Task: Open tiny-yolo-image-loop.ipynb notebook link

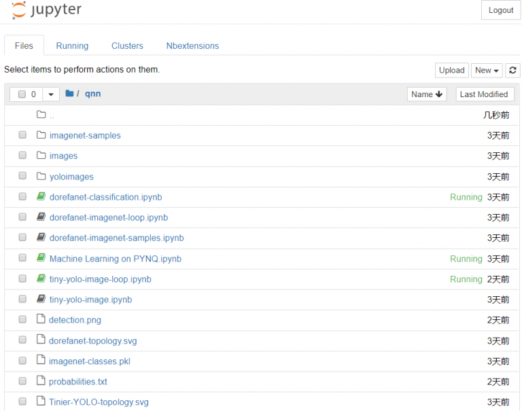Action: point(100,279)
